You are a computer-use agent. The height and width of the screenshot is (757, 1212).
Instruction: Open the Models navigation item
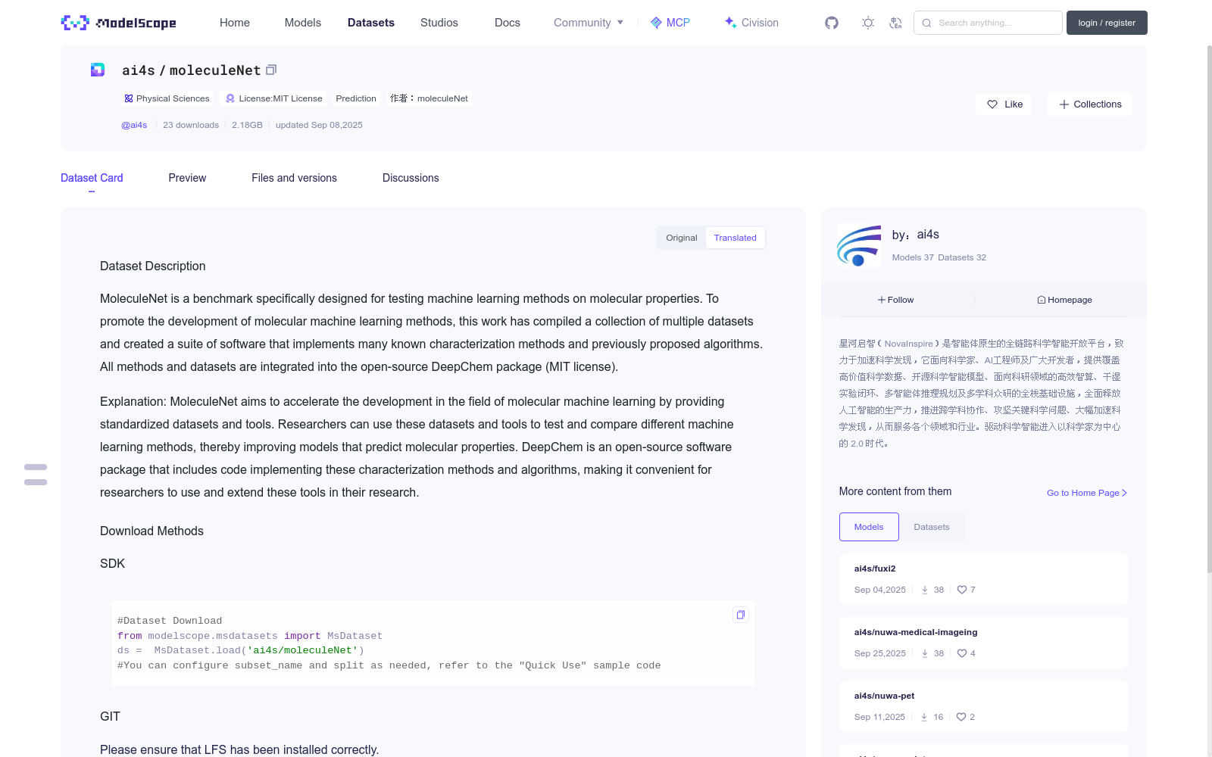click(303, 23)
